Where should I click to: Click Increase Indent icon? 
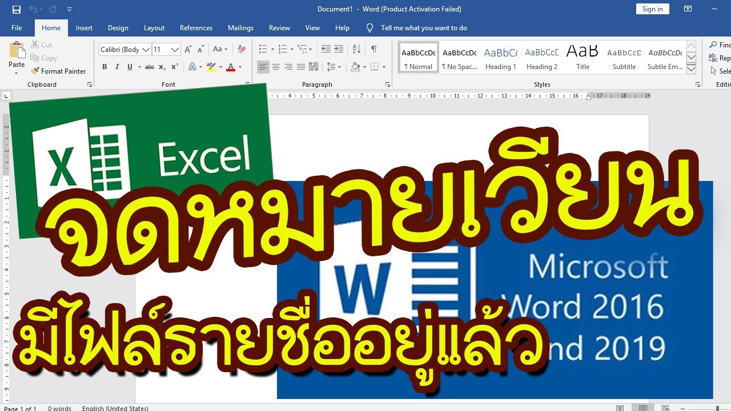tap(339, 50)
